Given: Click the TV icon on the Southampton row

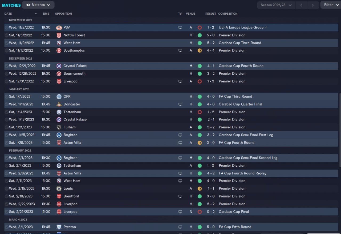Looking at the screenshot, I should click(x=180, y=51).
